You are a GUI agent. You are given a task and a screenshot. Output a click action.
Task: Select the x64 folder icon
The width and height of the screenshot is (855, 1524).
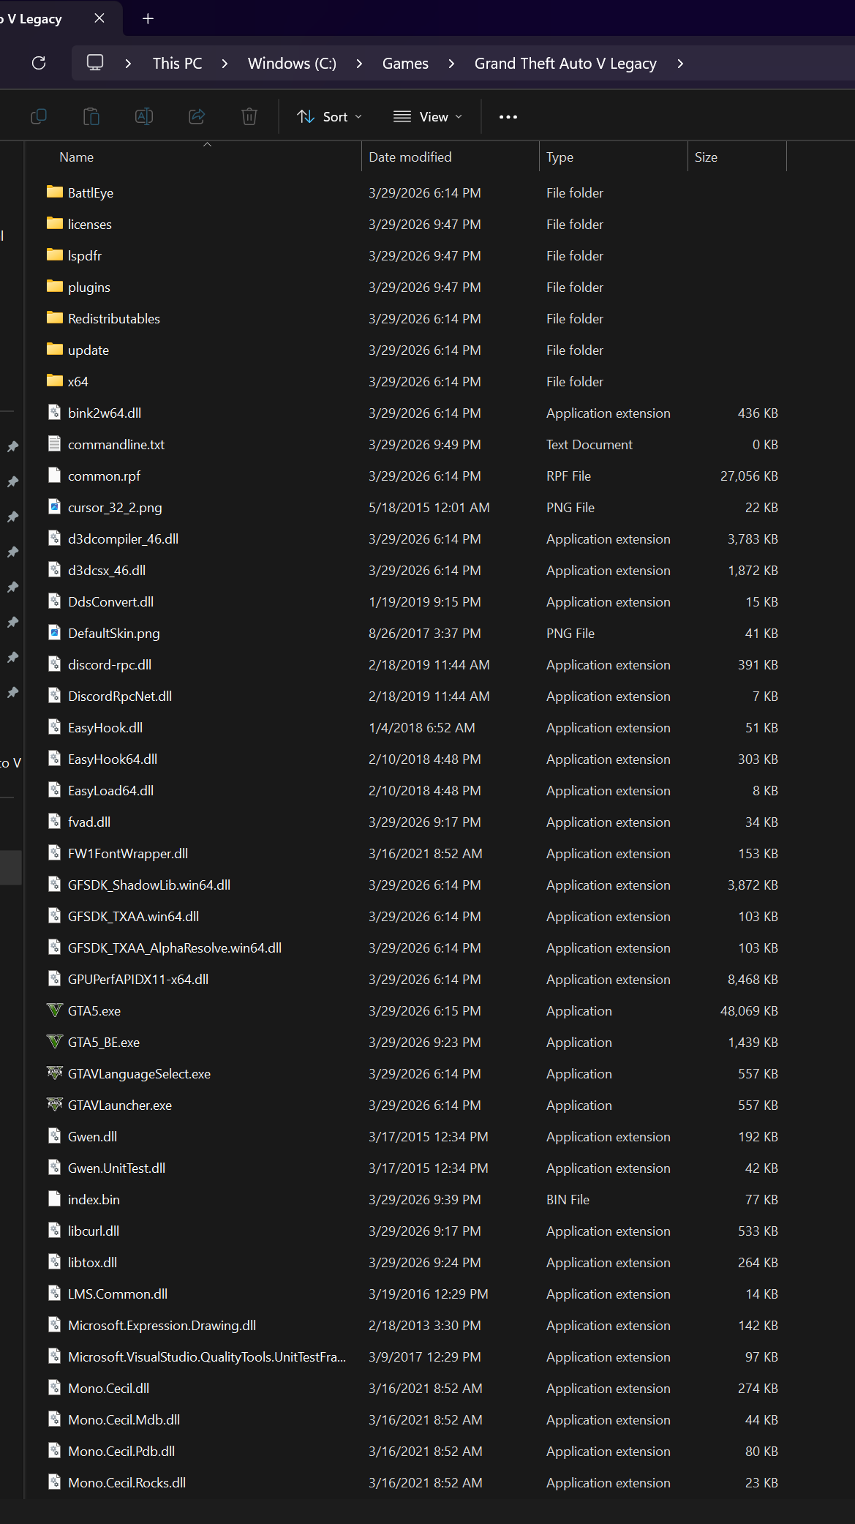click(55, 380)
